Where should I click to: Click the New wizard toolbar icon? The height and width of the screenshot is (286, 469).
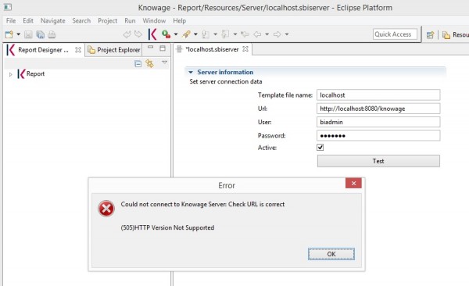pyautogui.click(x=9, y=34)
